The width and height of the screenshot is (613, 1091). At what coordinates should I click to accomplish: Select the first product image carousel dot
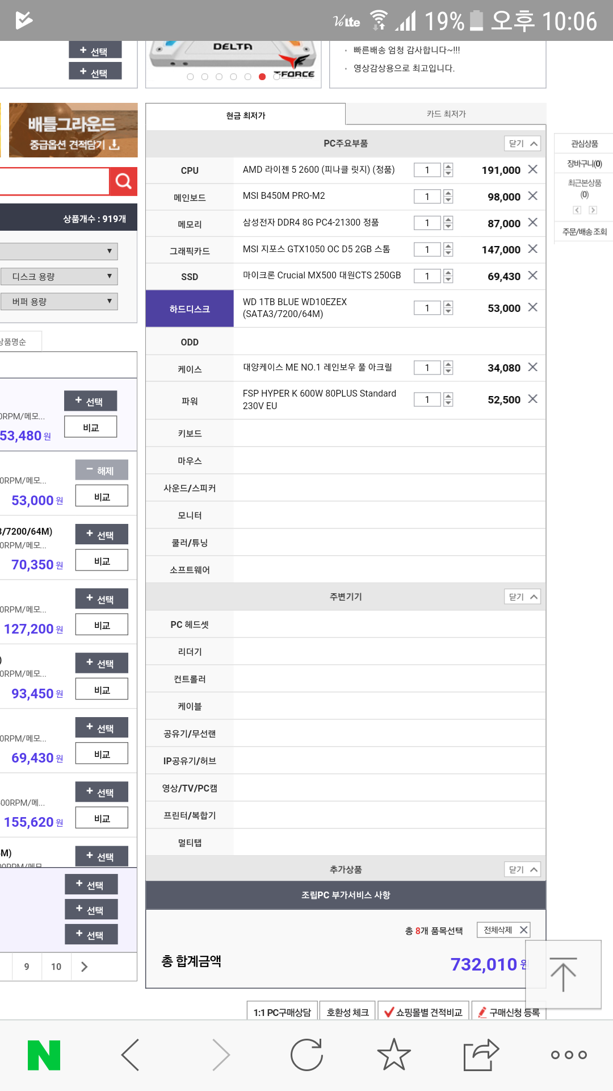[x=190, y=77]
